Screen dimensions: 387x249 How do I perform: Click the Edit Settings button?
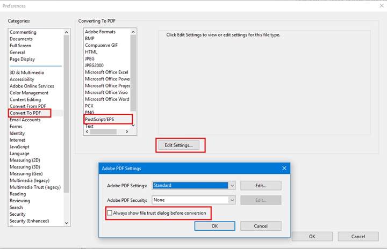click(178, 145)
